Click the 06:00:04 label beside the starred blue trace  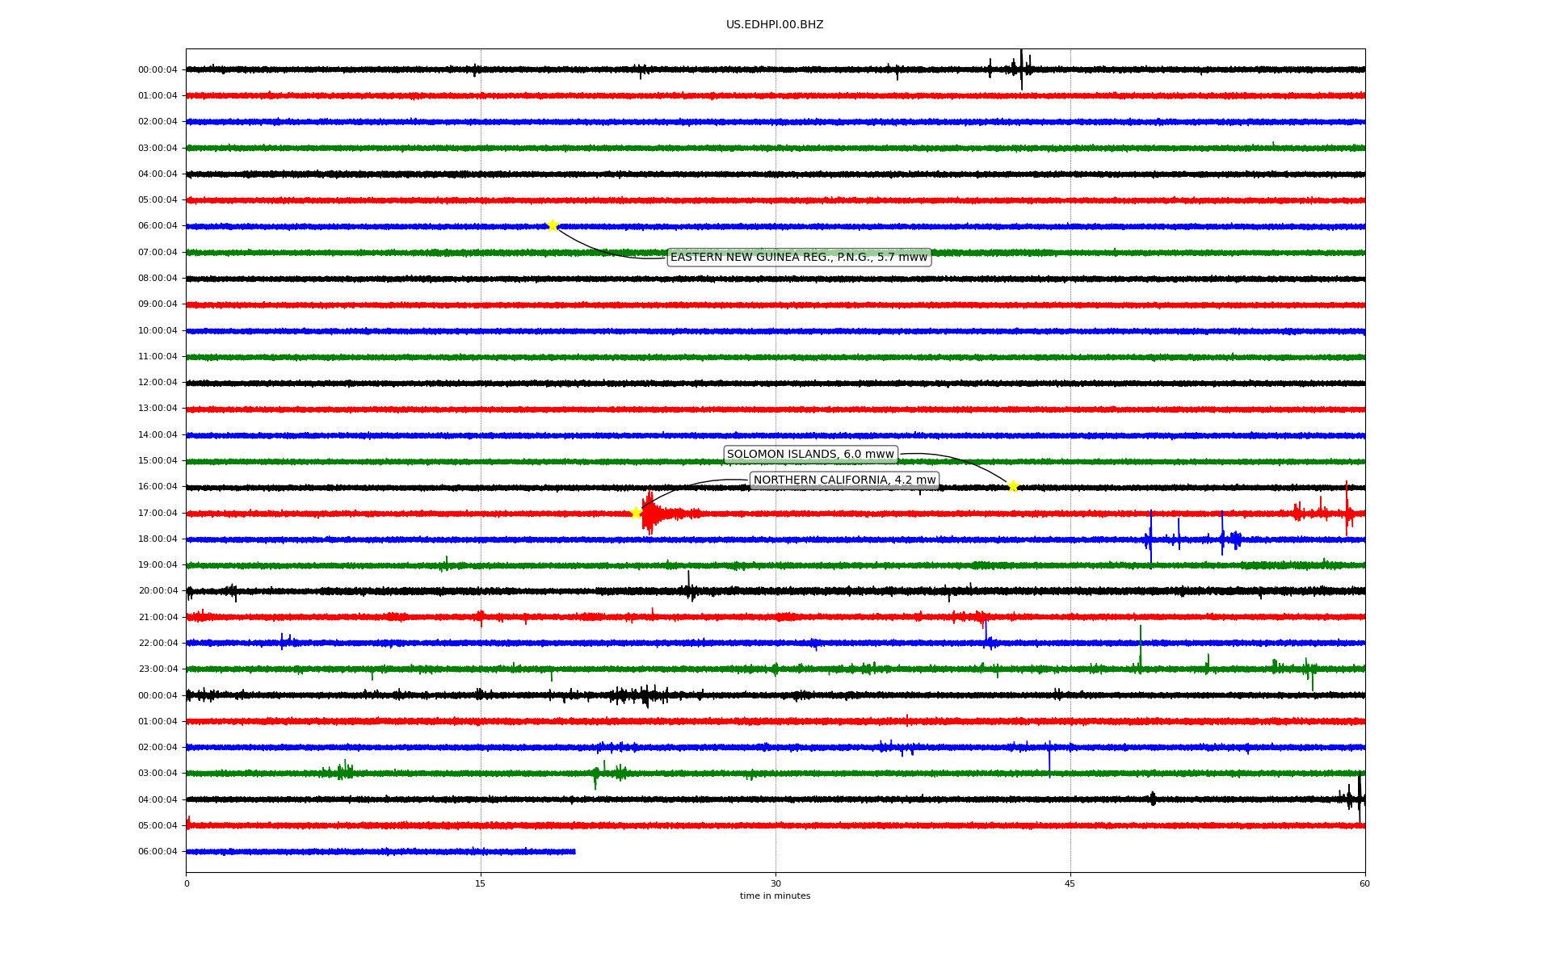pyautogui.click(x=158, y=226)
